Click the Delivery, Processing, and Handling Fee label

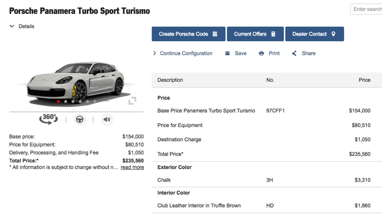point(54,153)
